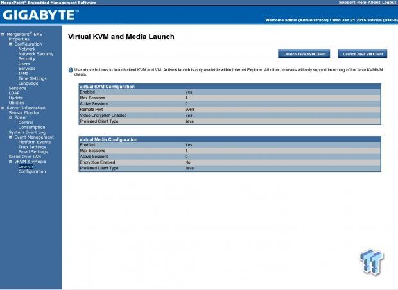Select Network Security in the sidebar
This screenshot has height=290, width=398.
(x=35, y=54)
